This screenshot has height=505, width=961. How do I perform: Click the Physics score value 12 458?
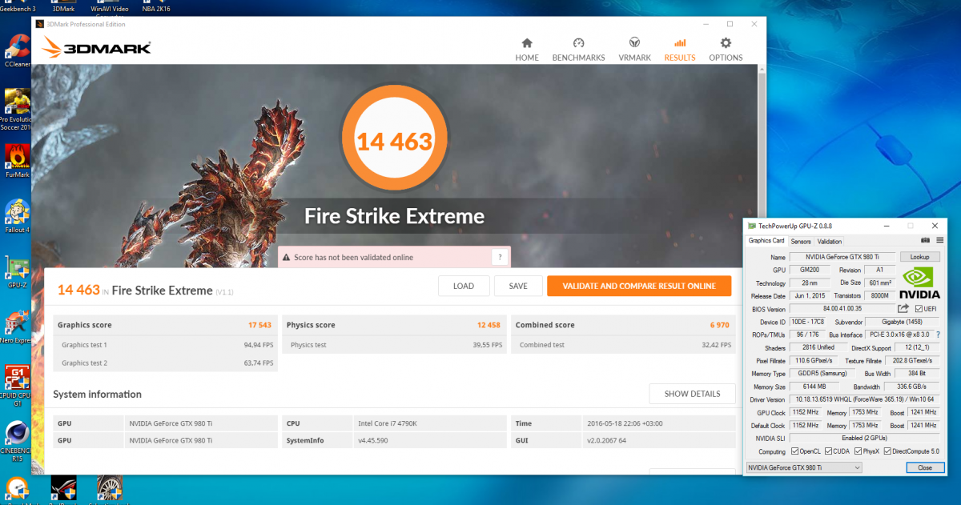[x=489, y=325]
